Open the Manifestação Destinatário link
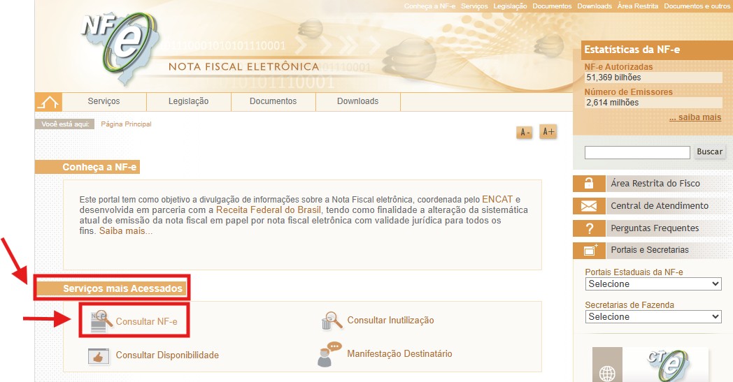This screenshot has width=733, height=382. (399, 354)
